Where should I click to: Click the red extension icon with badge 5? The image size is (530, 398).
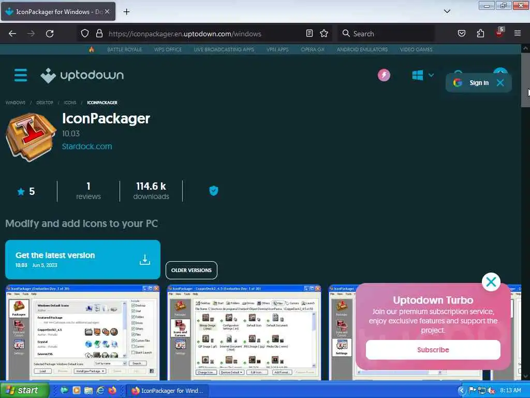click(x=499, y=33)
